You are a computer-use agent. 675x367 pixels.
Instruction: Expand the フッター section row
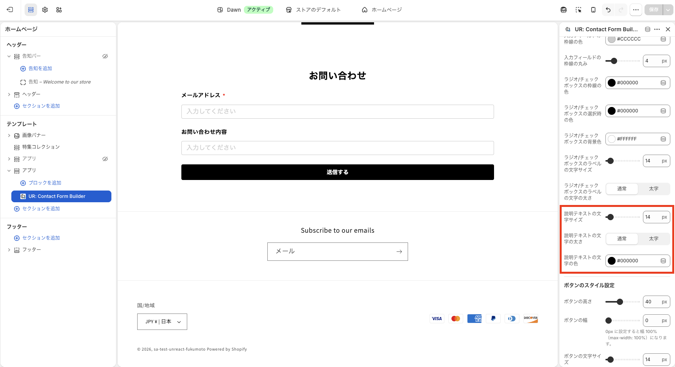9,250
